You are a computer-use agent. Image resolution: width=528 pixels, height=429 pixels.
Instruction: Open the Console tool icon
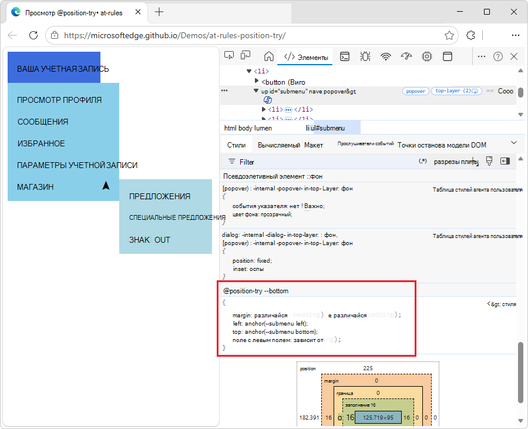coord(345,56)
